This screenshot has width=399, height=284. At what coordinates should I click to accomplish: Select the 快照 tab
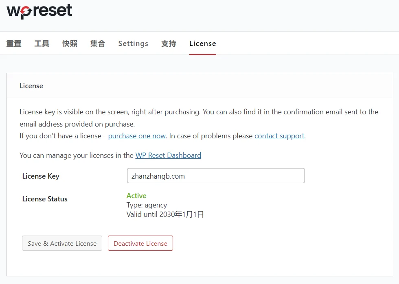click(69, 43)
